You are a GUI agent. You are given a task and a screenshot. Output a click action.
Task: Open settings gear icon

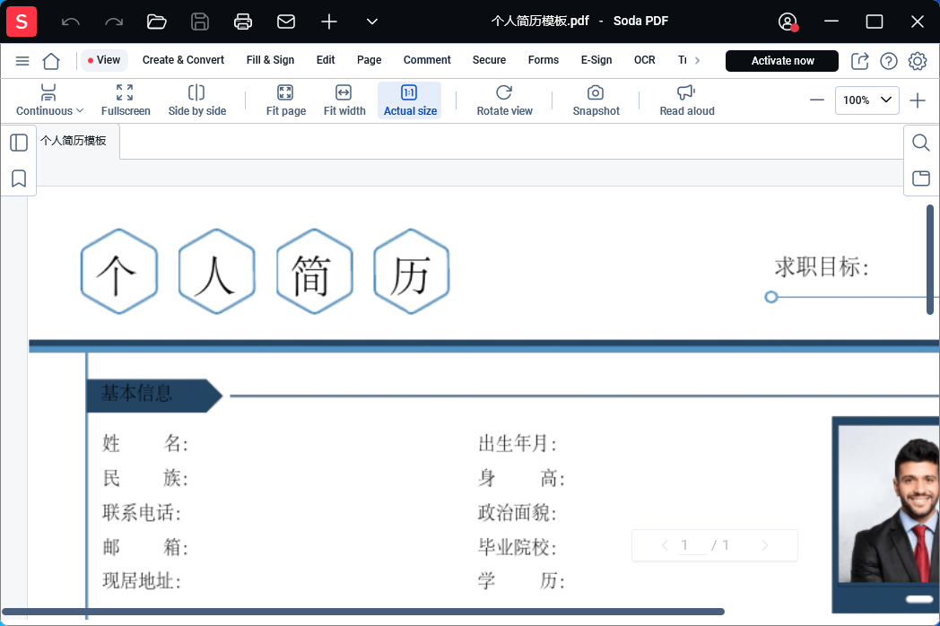[918, 61]
